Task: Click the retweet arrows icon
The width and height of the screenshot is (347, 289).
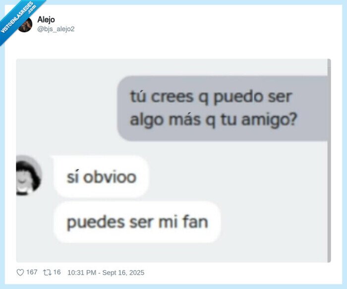Action: click(47, 273)
